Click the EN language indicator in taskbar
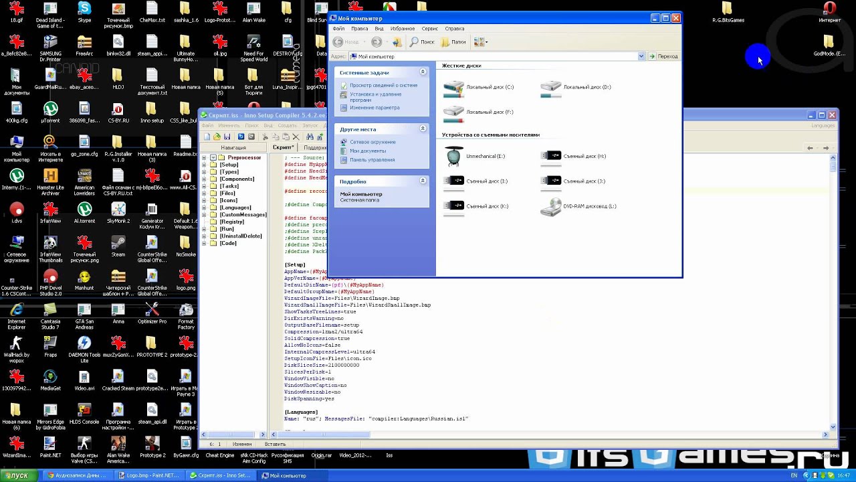 tap(794, 475)
